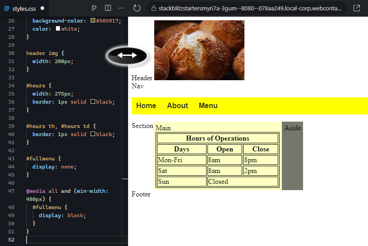
Task: Open the editor more actions ellipsis menu
Action: tap(121, 8)
